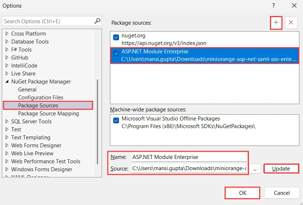The image size is (303, 205).
Task: Uncheck the nuget.org package source
Action: click(116, 37)
